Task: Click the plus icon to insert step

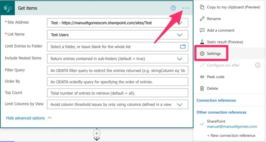Action: [x=97, y=133]
